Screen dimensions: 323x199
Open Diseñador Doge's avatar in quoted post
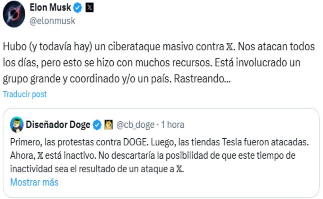[16, 125]
